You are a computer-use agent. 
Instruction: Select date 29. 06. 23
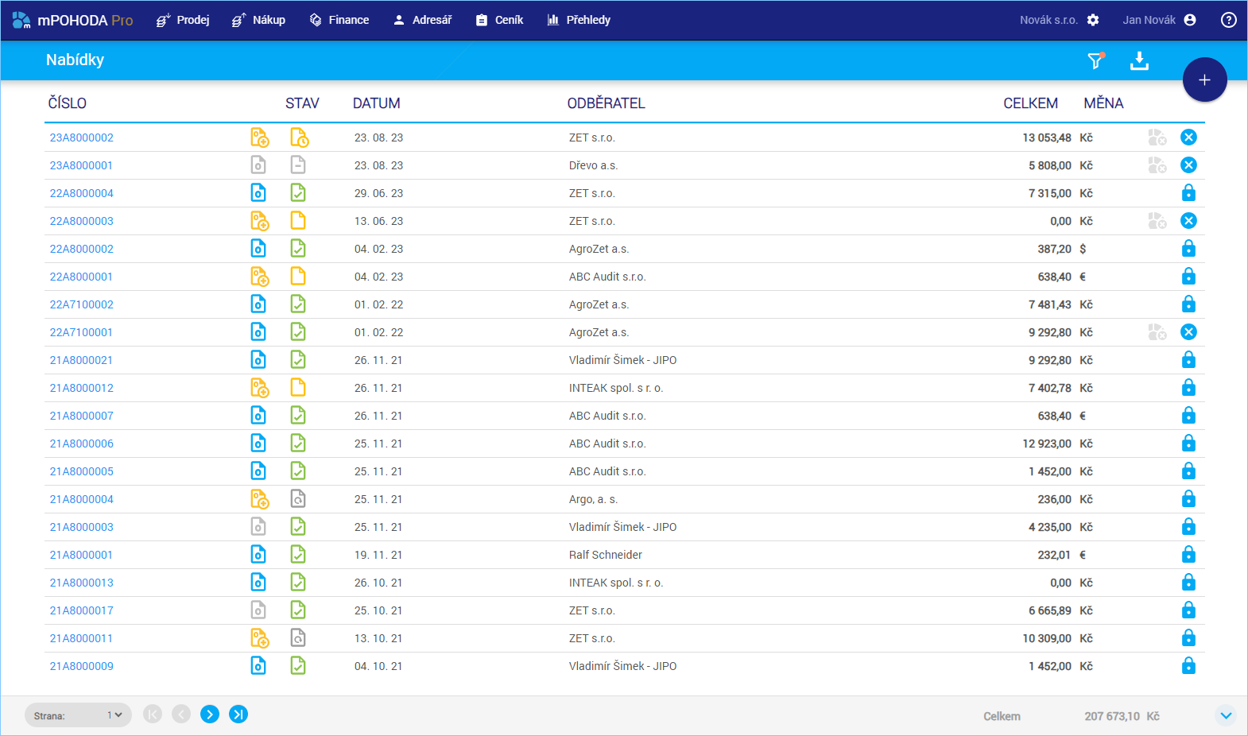pyautogui.click(x=378, y=193)
